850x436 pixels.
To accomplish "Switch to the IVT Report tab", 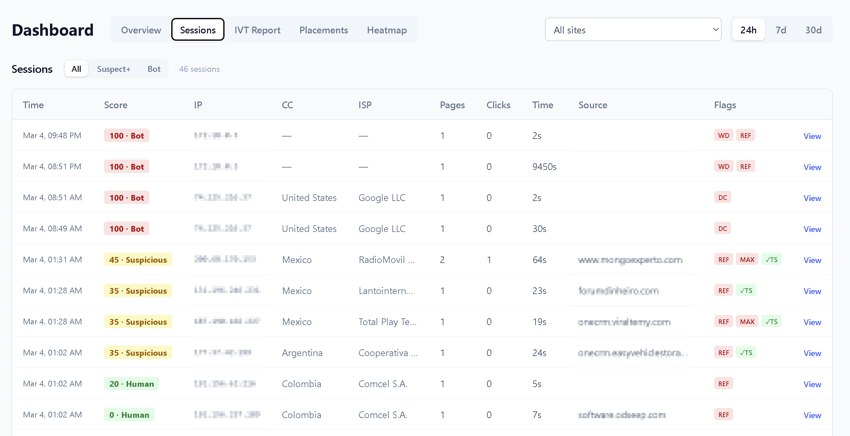I will click(x=257, y=30).
